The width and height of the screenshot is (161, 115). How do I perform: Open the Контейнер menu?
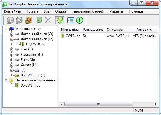point(12,11)
